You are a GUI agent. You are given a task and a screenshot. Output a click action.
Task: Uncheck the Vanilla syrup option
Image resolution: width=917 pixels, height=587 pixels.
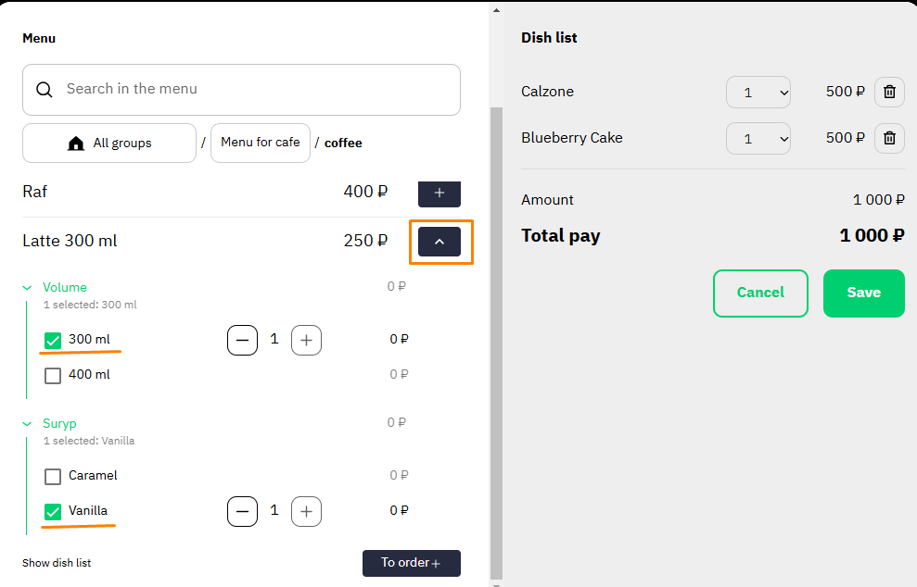tap(53, 511)
